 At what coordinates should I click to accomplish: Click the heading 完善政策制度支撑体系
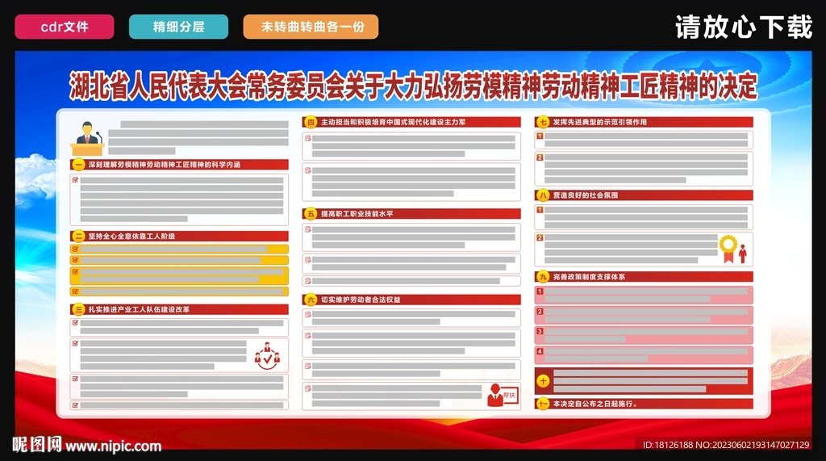(589, 277)
